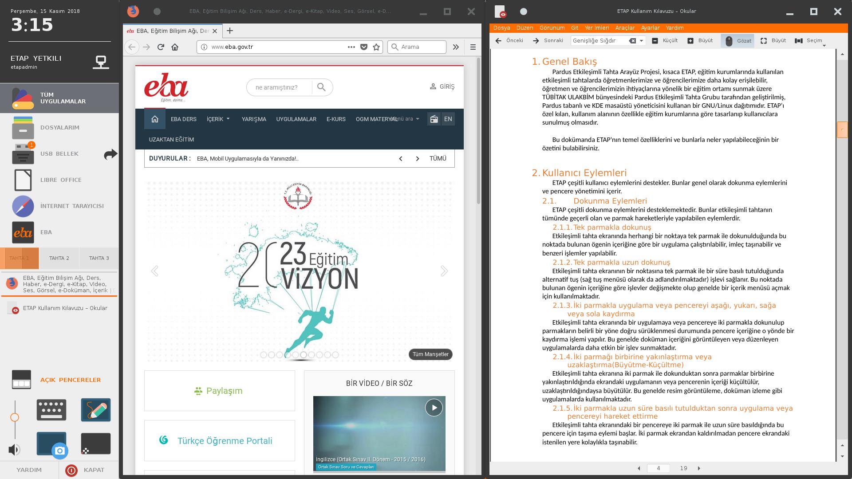Open Yer İmleri menu in Okular
Viewport: 852px width, 479px height.
click(x=597, y=27)
